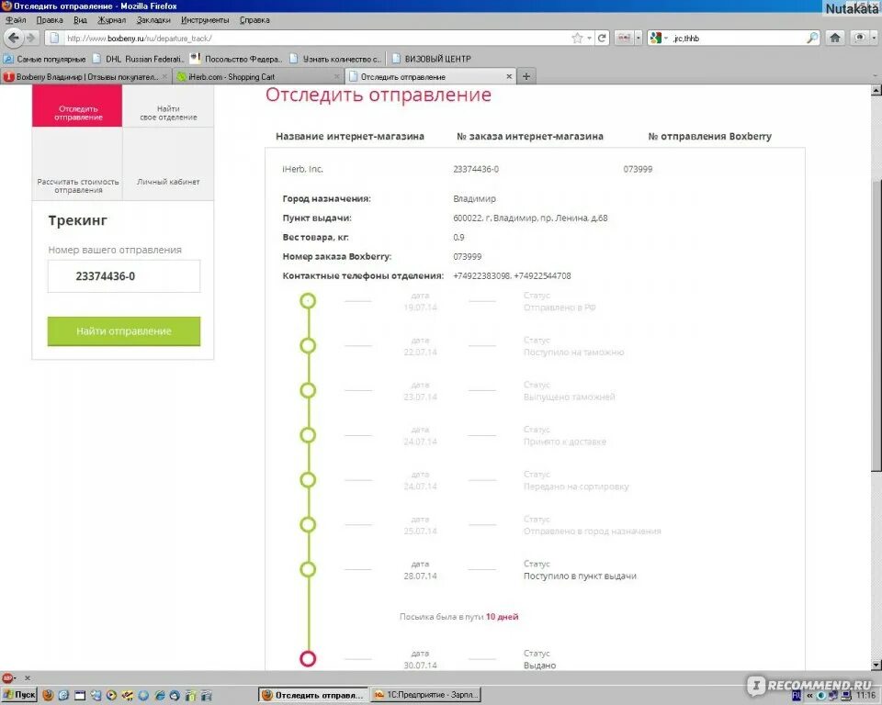This screenshot has width=882, height=705.
Task: Open a new tab with plus button
Action: click(526, 76)
